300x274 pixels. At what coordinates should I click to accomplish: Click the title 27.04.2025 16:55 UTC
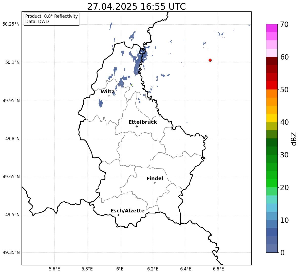tap(136, 7)
